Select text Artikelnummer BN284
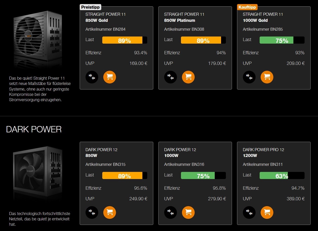Image resolution: width=318 pixels, height=231 pixels. [106, 29]
